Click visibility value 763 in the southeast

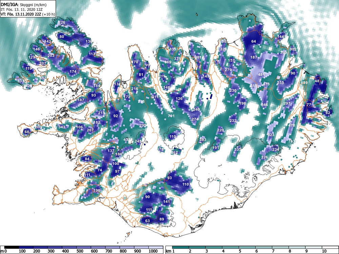292,141
